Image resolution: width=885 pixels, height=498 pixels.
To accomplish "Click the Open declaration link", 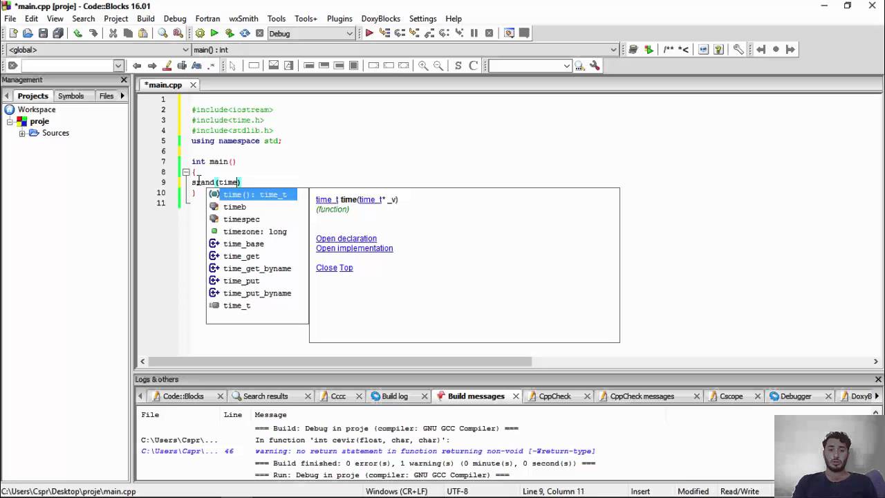I will pyautogui.click(x=346, y=239).
